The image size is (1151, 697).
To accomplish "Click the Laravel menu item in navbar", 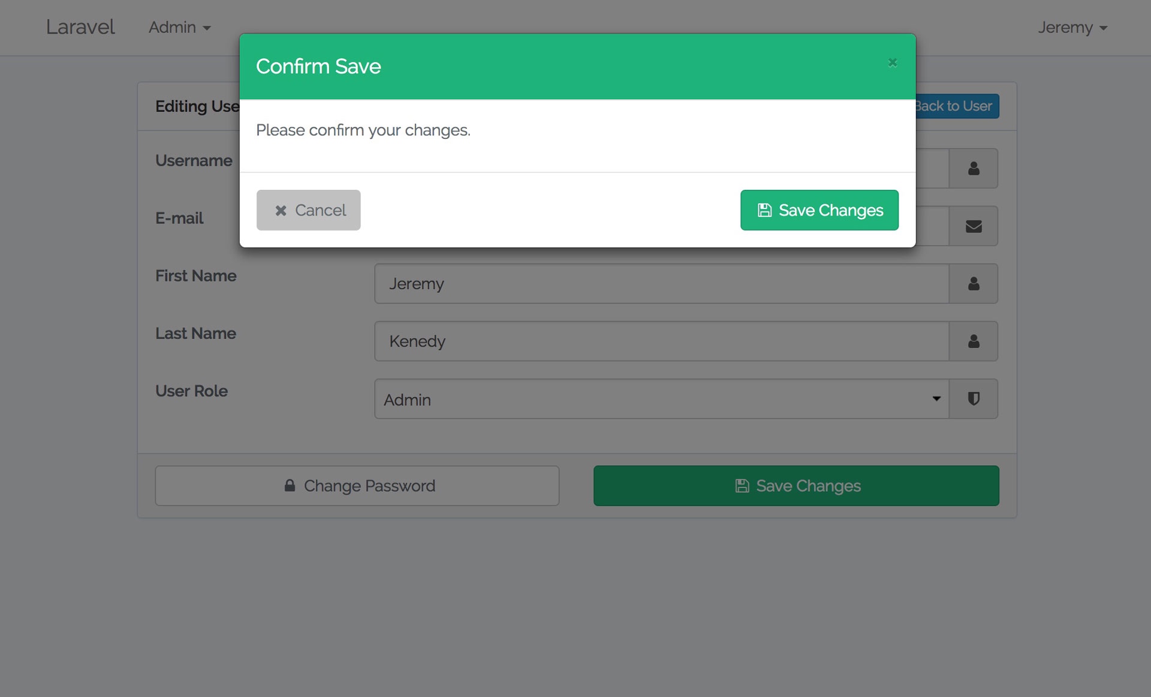I will (80, 27).
